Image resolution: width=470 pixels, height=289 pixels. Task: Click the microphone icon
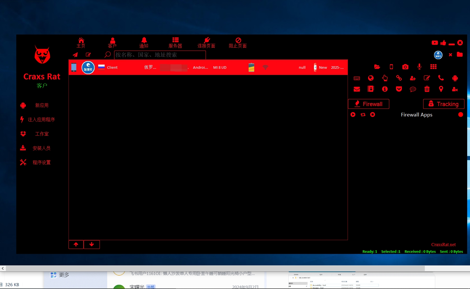pyautogui.click(x=419, y=66)
